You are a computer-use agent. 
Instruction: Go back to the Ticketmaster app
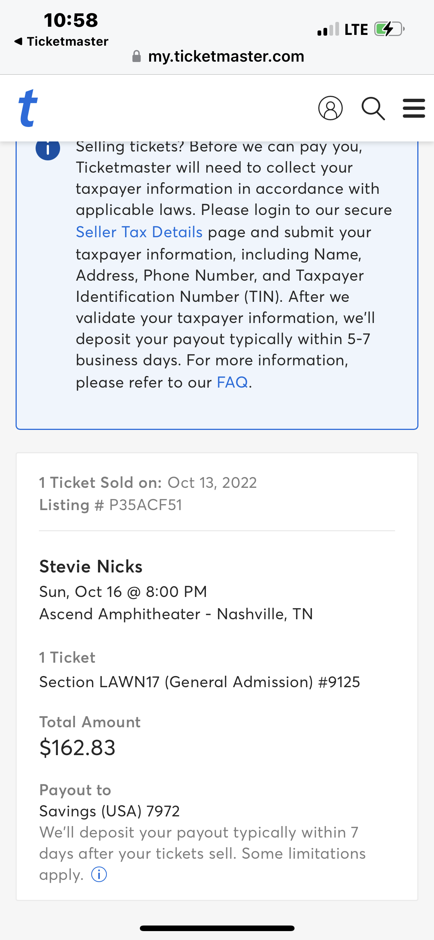(x=62, y=41)
